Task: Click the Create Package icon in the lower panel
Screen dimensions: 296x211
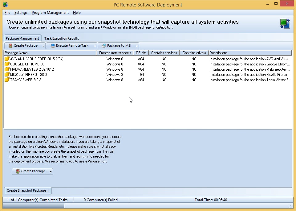Action: click(x=18, y=171)
